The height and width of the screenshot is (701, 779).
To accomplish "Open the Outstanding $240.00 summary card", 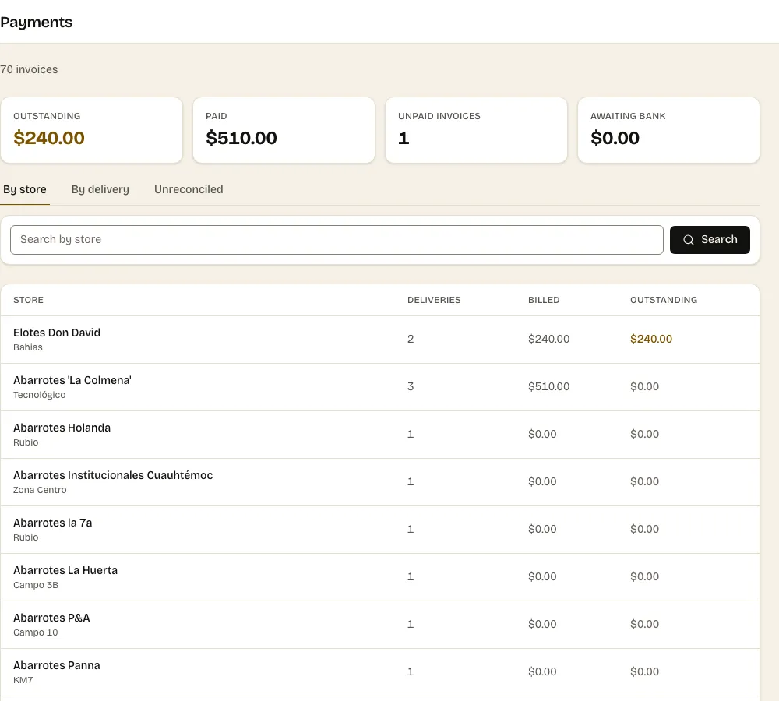I will pos(91,130).
